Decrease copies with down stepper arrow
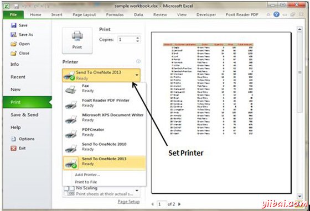Image resolution: width=310 pixels, height=211 pixels. click(x=138, y=41)
